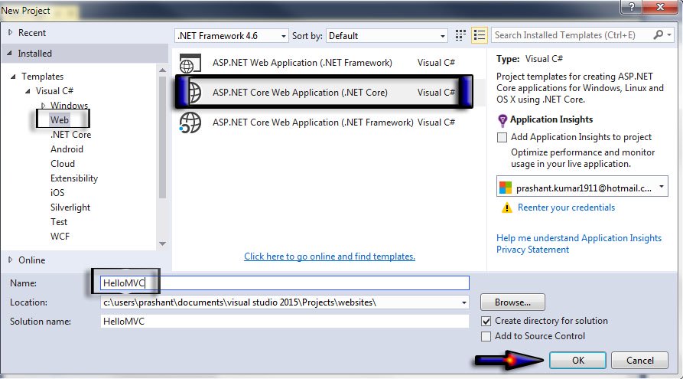Switch to small icons list view
683x379 pixels.
[x=479, y=35]
